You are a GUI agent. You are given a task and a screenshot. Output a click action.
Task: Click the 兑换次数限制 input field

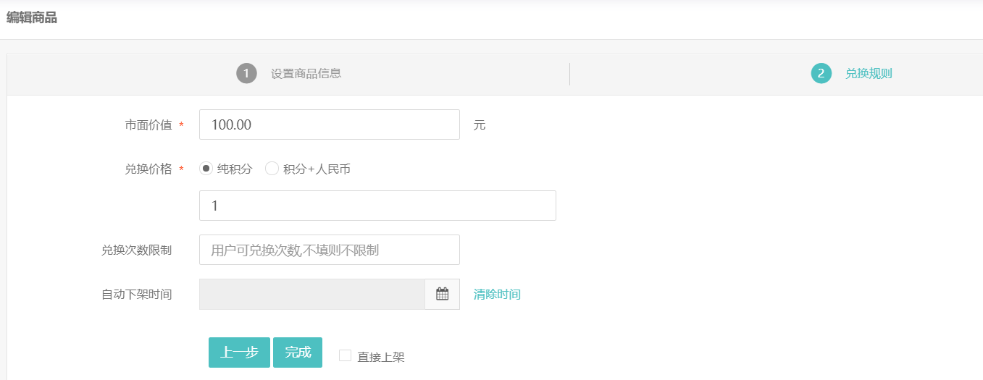click(329, 250)
